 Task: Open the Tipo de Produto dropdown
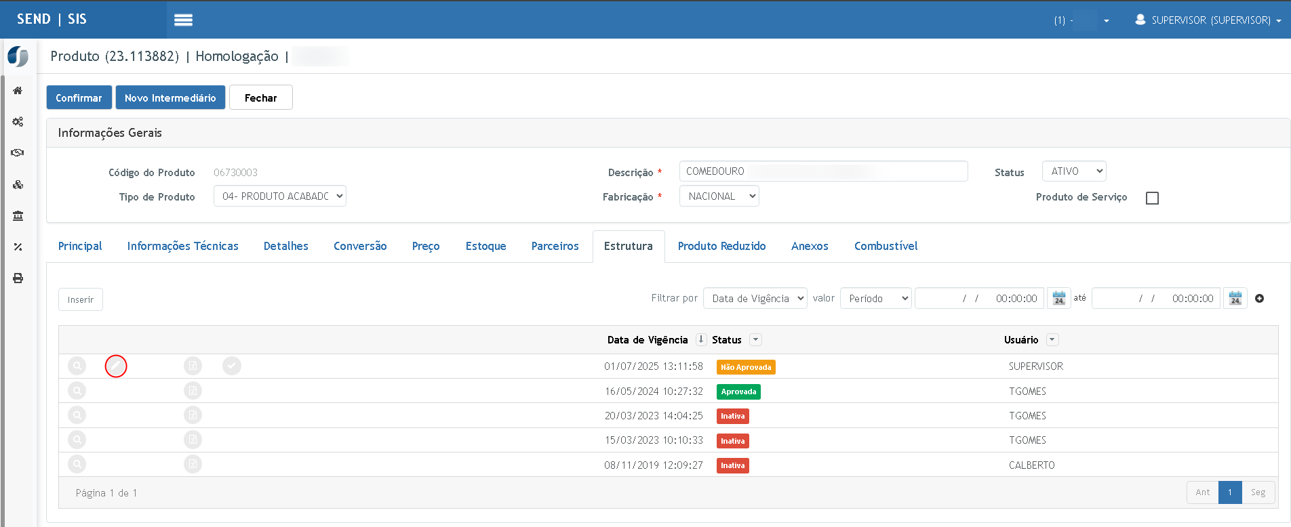[280, 196]
